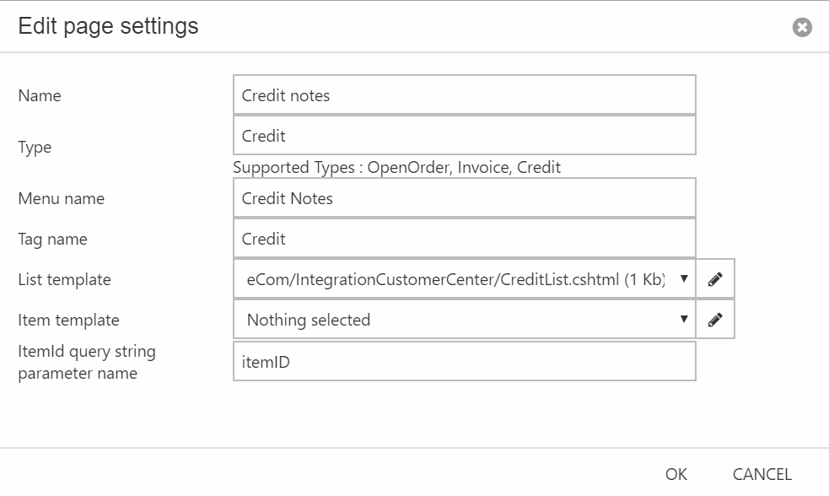The width and height of the screenshot is (829, 496).
Task: Click into the Tag name field
Action: coord(465,239)
